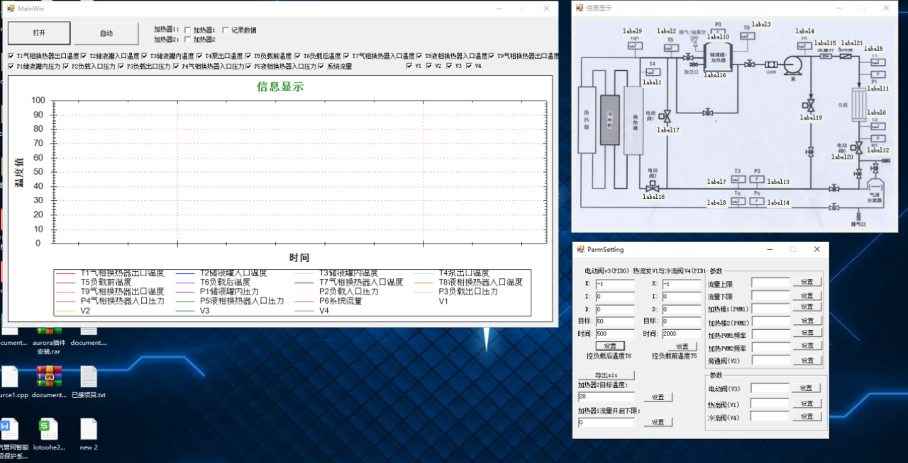908x463 pixels.
Task: Uncheck the 系统流量 checkbox
Action: click(x=321, y=66)
